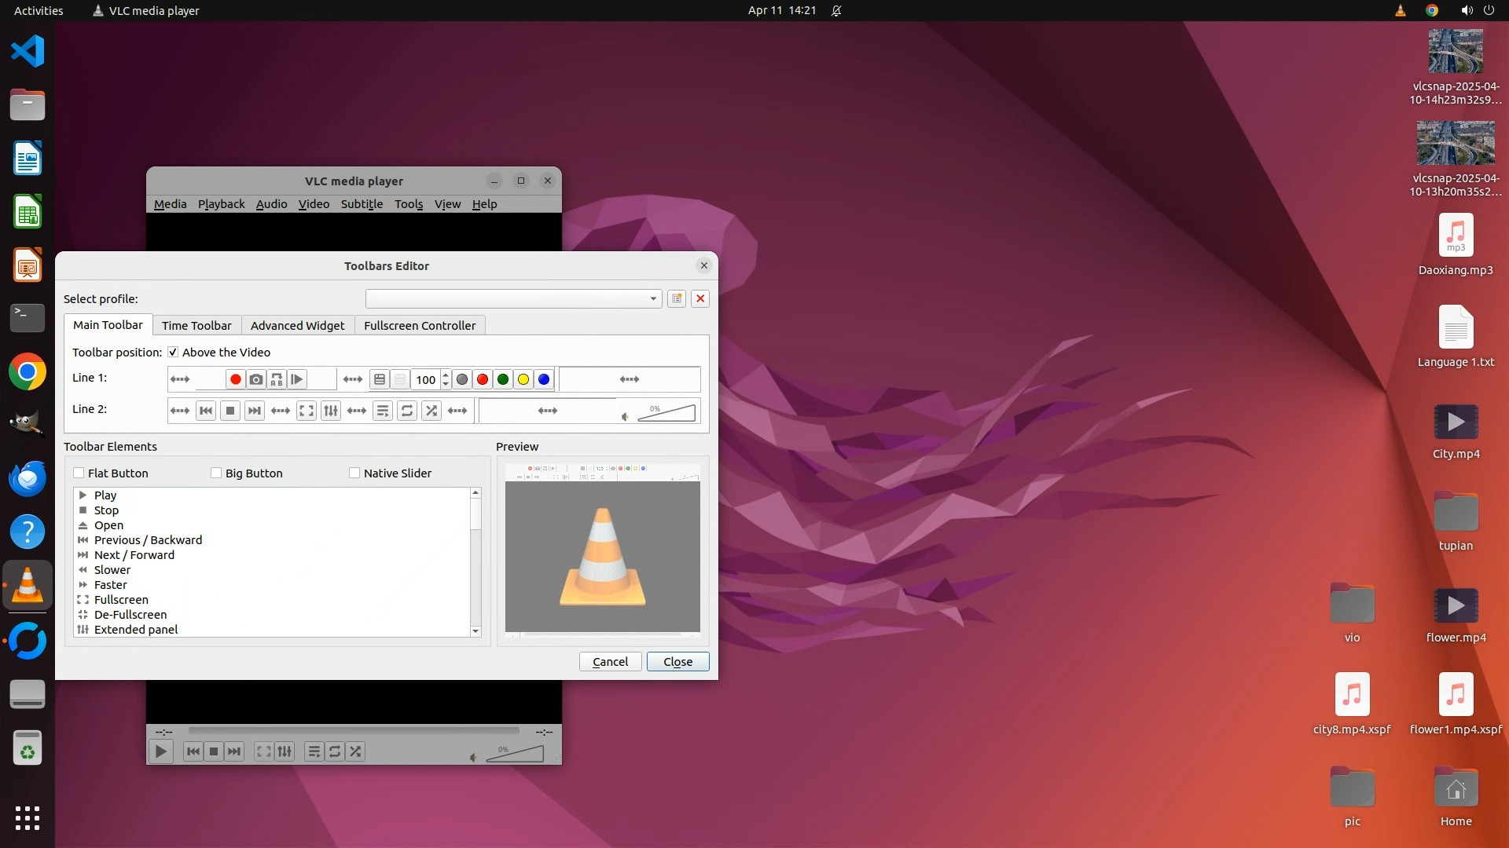The width and height of the screenshot is (1509, 848).
Task: Click the new profile icon next to dropdown
Action: point(677,298)
